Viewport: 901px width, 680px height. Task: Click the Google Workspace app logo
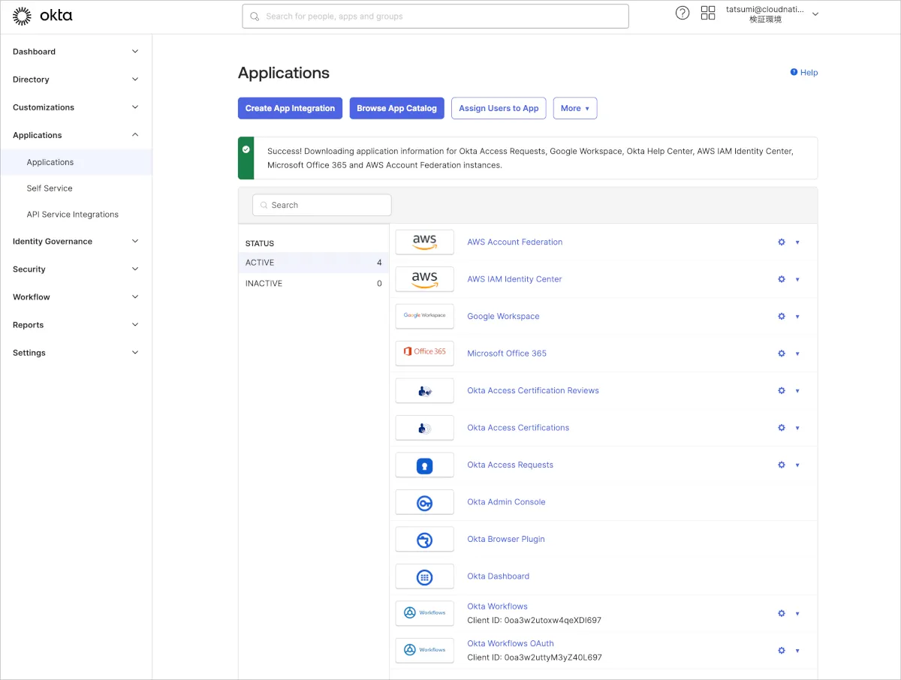pos(424,316)
